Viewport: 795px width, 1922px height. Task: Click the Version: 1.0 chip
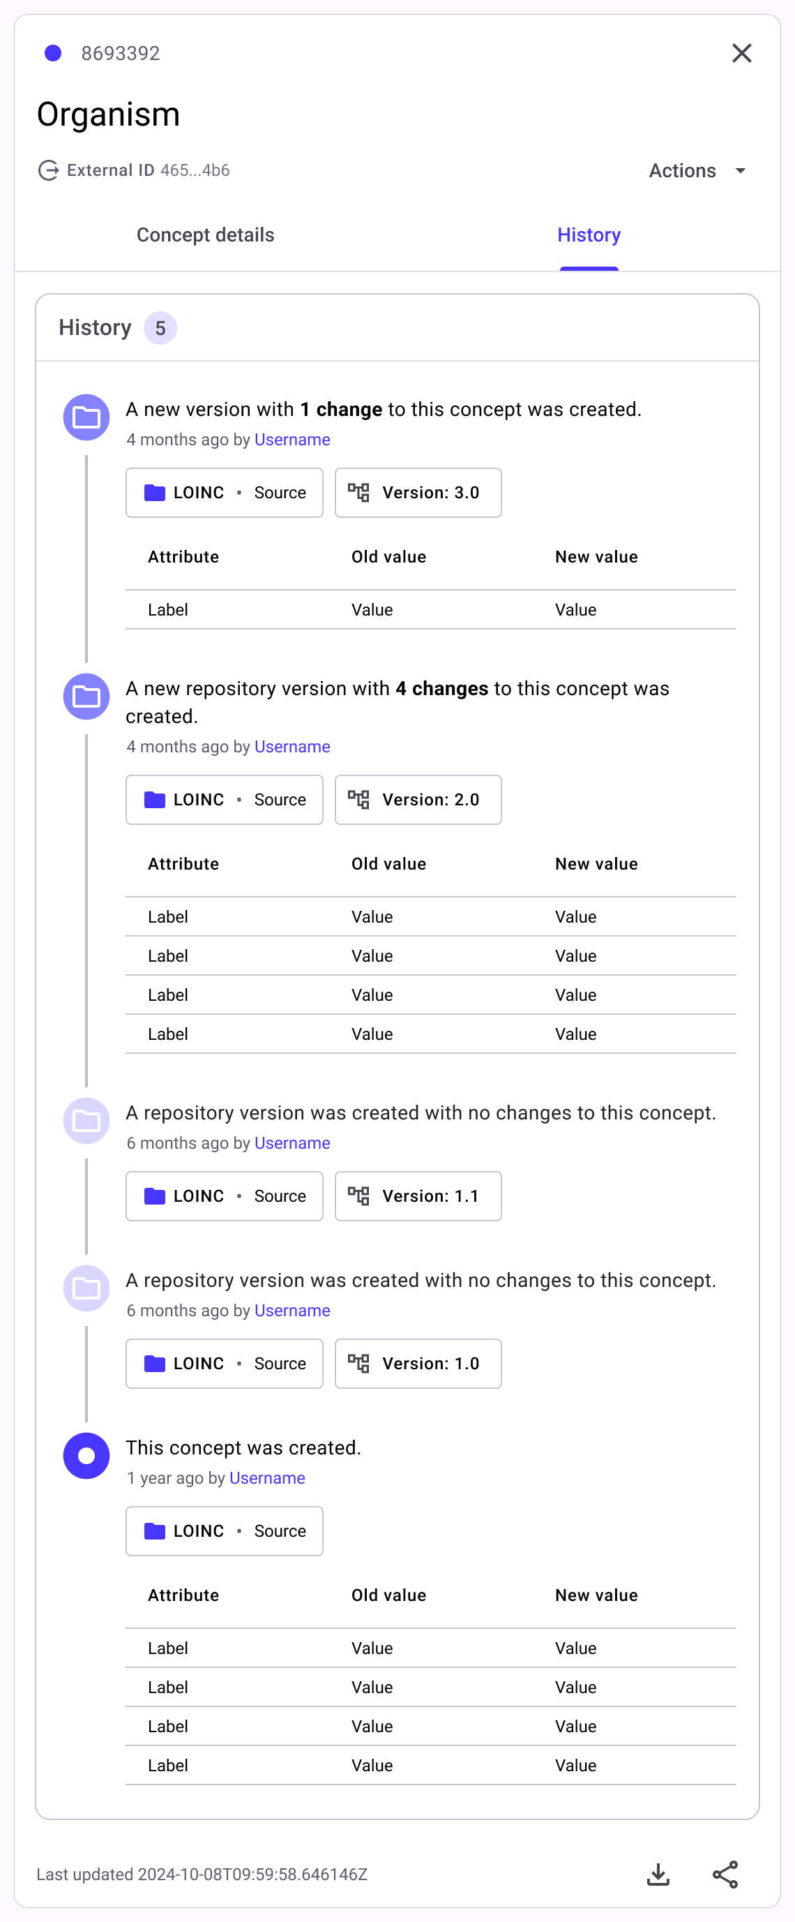click(418, 1363)
